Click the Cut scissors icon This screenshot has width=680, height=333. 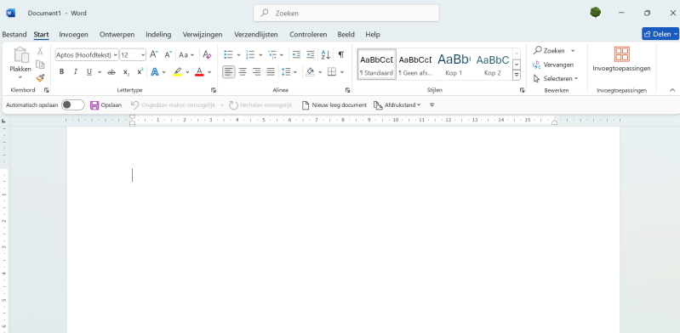pos(40,51)
